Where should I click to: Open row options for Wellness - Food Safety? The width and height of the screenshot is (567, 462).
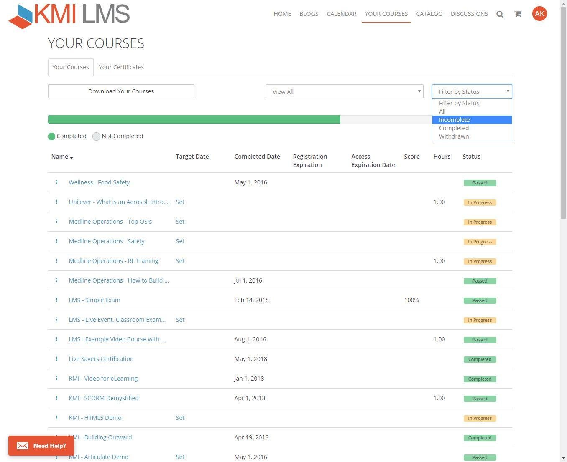(x=56, y=182)
